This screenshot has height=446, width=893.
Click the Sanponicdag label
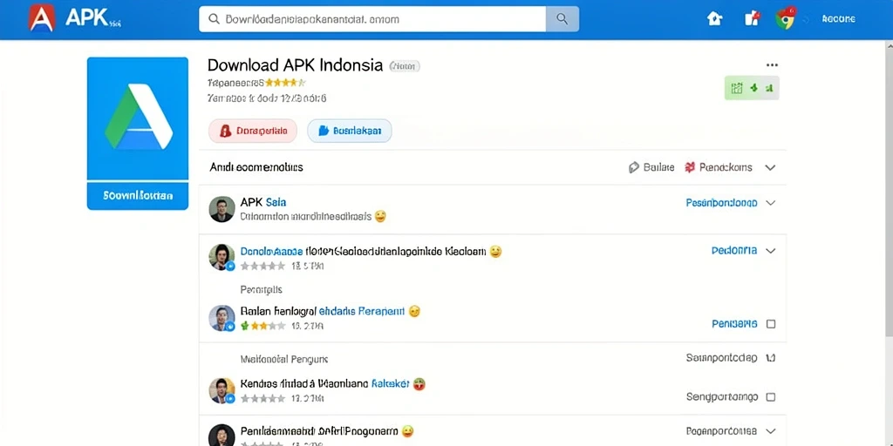pyautogui.click(x=721, y=358)
